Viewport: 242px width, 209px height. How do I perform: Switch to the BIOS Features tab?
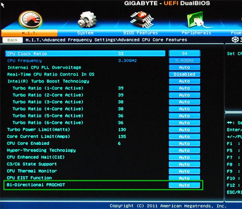(x=141, y=33)
